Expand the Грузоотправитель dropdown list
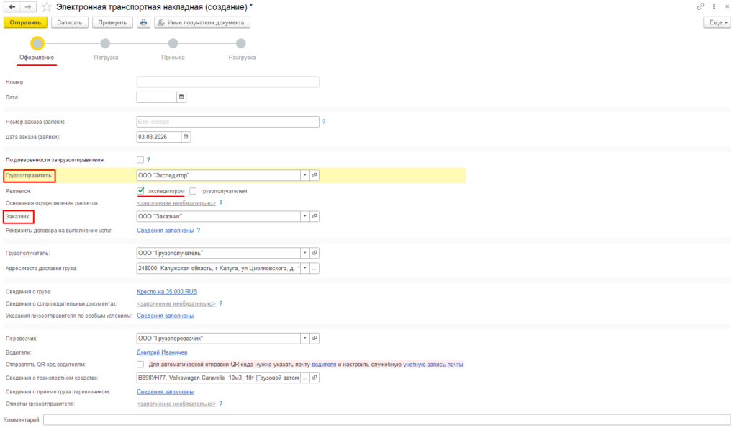Viewport: 737px width, 428px height. [305, 175]
